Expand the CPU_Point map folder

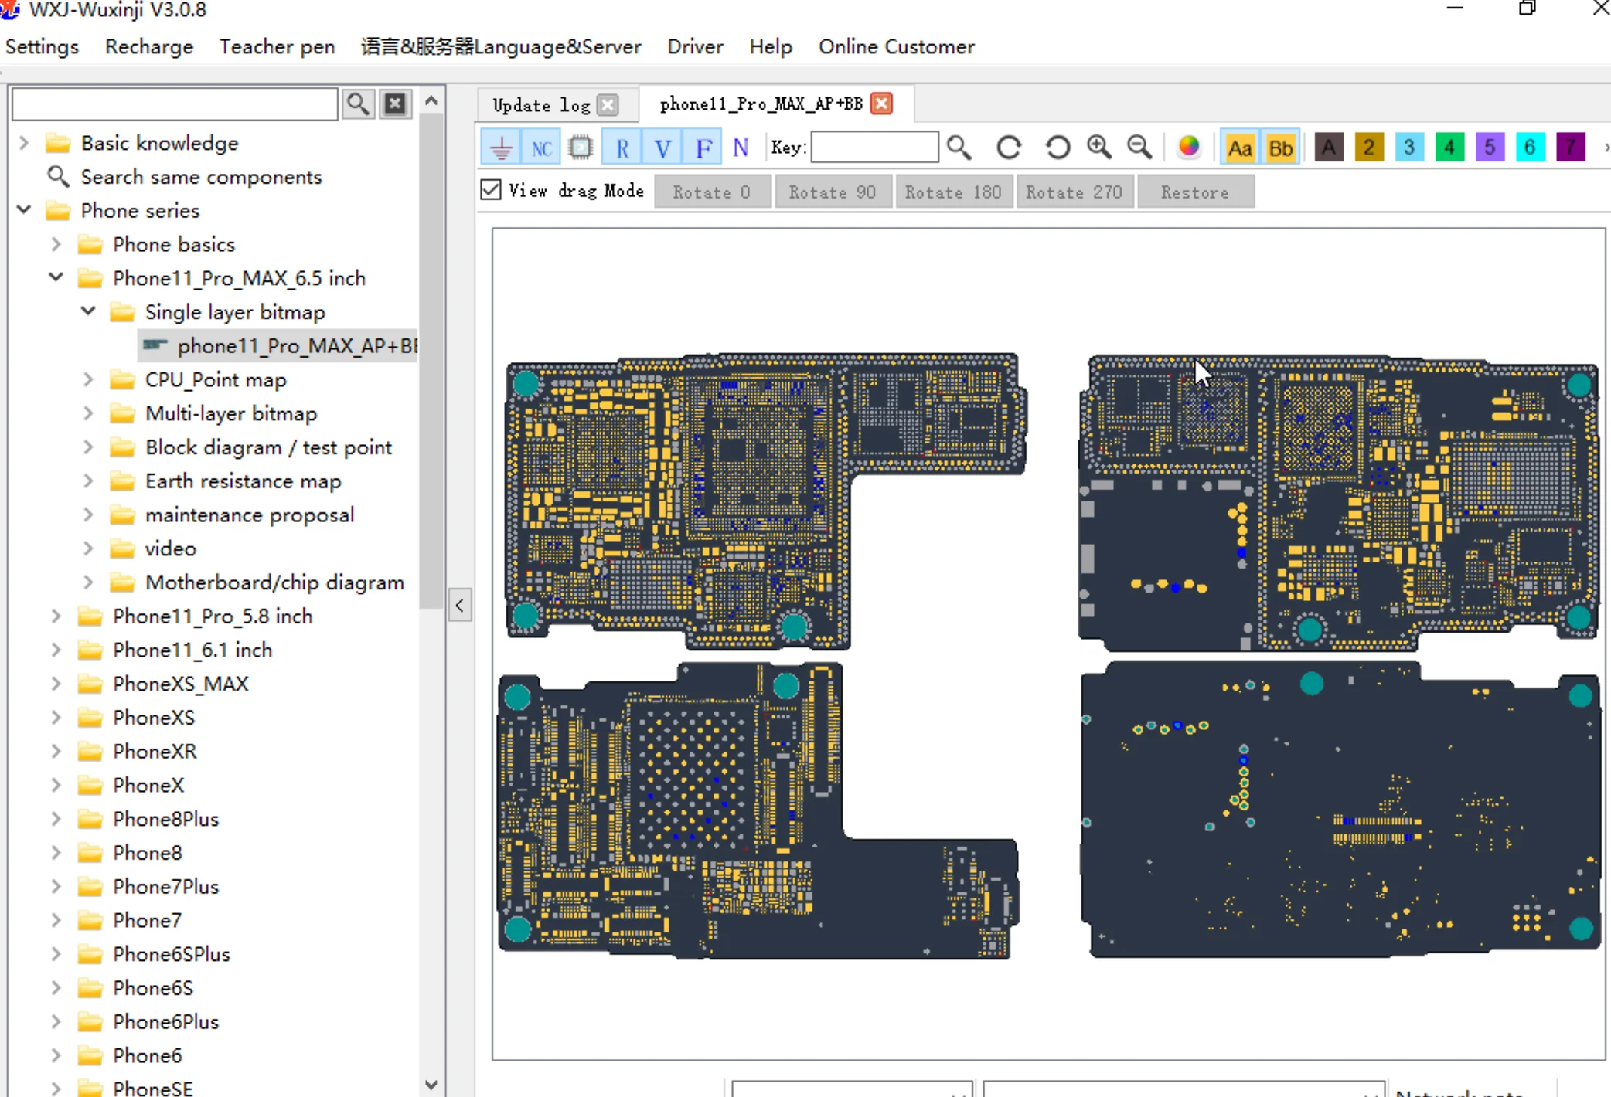(88, 379)
